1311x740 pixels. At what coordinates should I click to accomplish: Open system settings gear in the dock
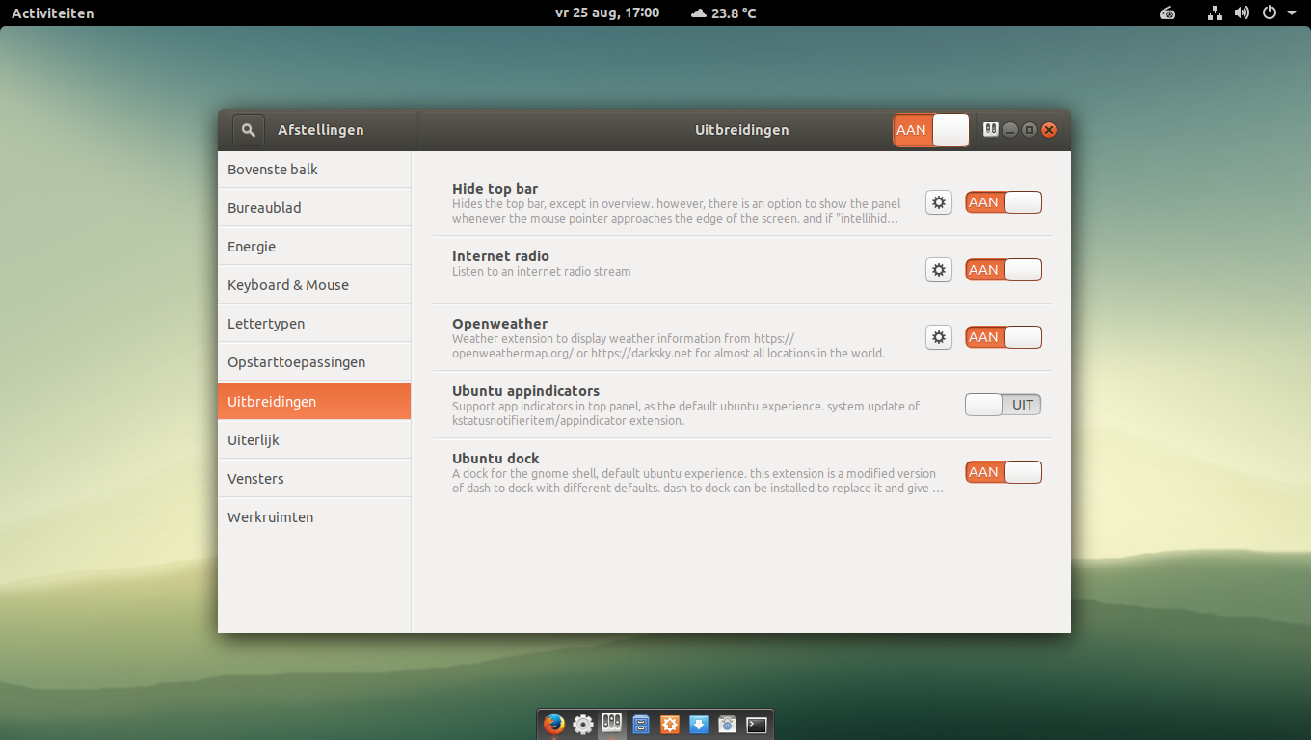pyautogui.click(x=583, y=725)
